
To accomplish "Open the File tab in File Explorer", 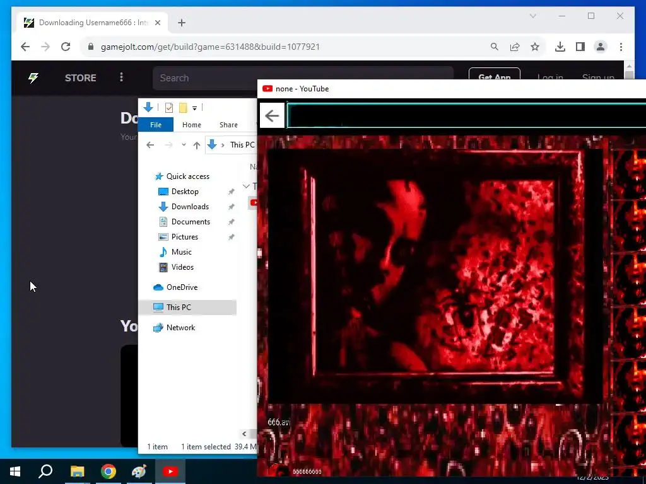I will [x=156, y=125].
